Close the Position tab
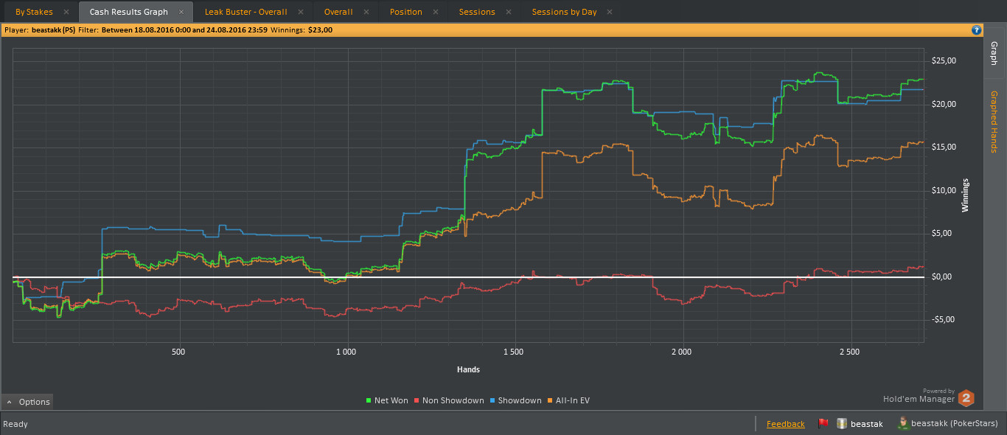The image size is (1007, 435). point(436,12)
